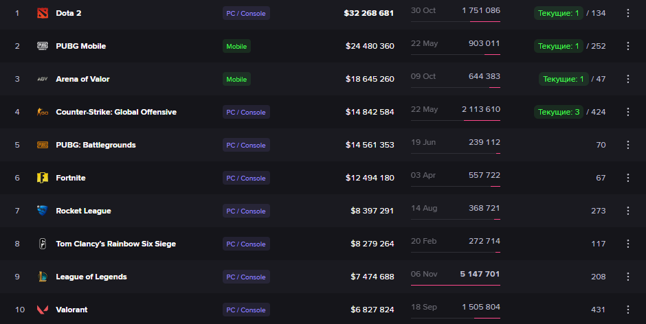Open the three-dot menu for Fortnite
Viewport: 646px width, 324px height.
628,178
